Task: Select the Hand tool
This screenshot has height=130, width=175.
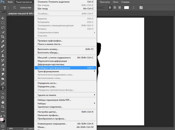Action: (3, 102)
